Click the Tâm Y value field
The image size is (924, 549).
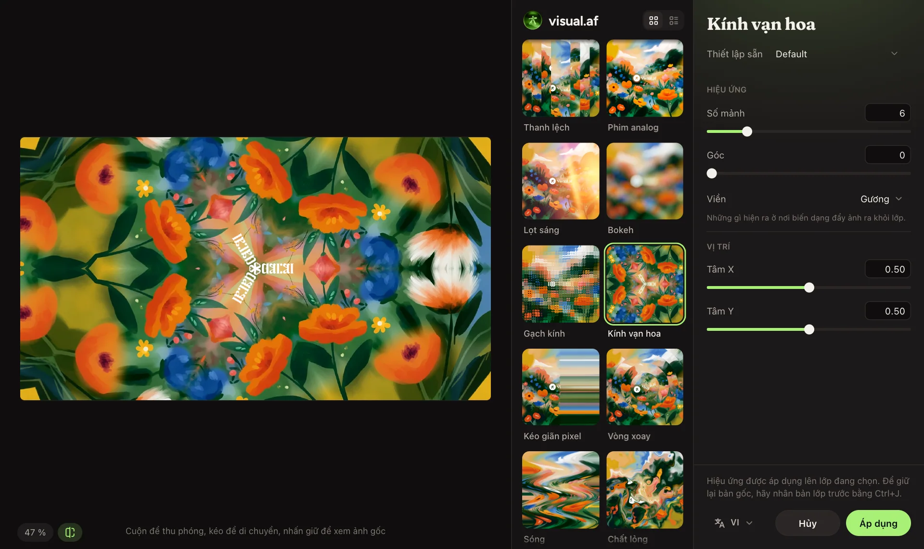pos(887,311)
